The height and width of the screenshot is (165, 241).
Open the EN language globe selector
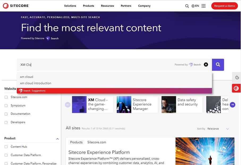[x=195, y=6]
